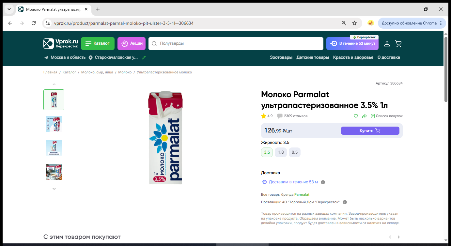This screenshot has width=451, height=246.
Task: Open the Chrome tab search dropdown
Action: [8, 9]
